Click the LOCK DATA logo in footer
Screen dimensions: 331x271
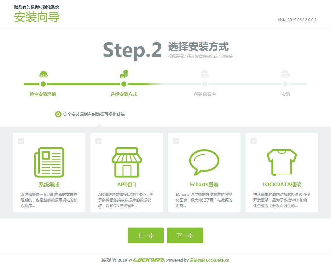click(x=149, y=260)
